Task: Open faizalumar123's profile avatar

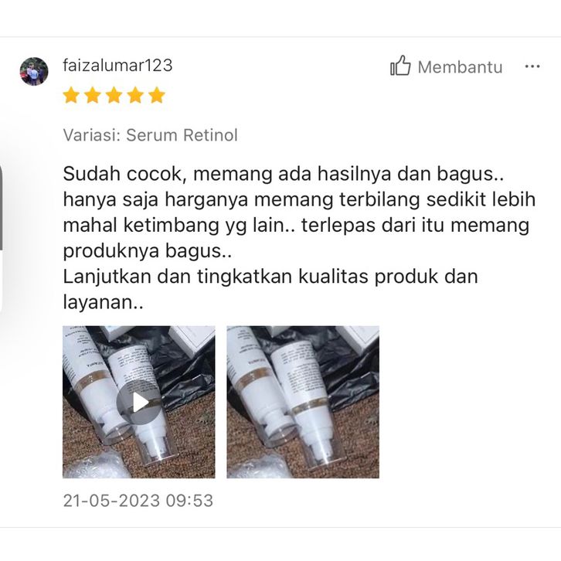Action: tap(34, 72)
